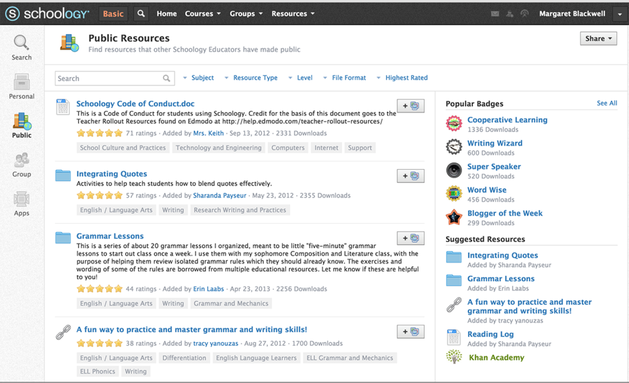Click the Reading Log document icon
This screenshot has height=383, width=629.
pos(454,337)
